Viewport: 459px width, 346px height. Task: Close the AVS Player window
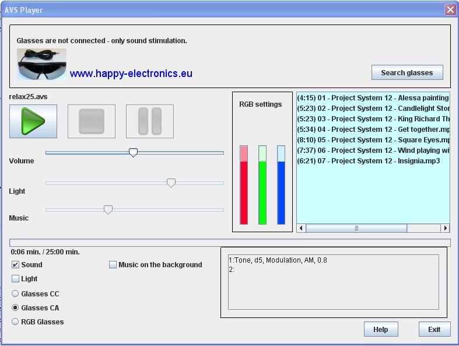tap(450, 10)
